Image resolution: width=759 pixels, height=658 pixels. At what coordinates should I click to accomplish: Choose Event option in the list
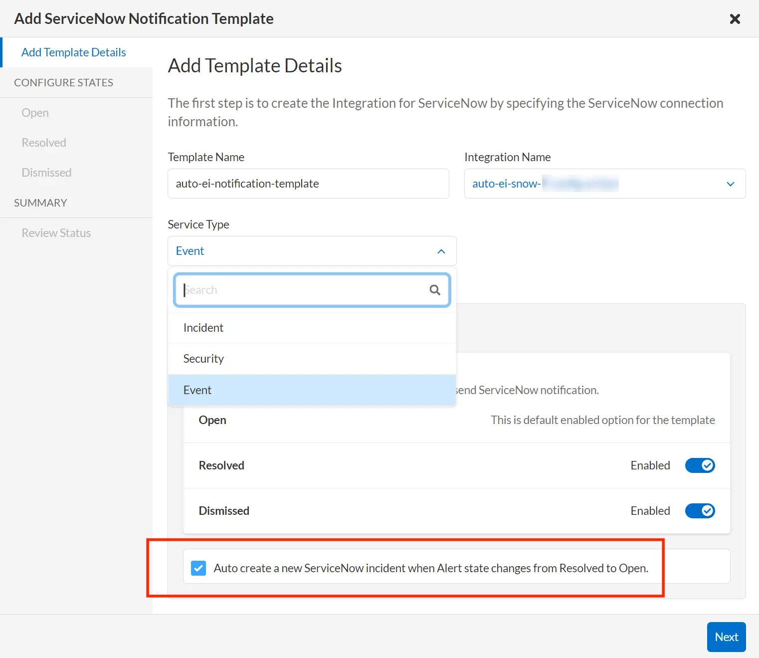tap(197, 390)
